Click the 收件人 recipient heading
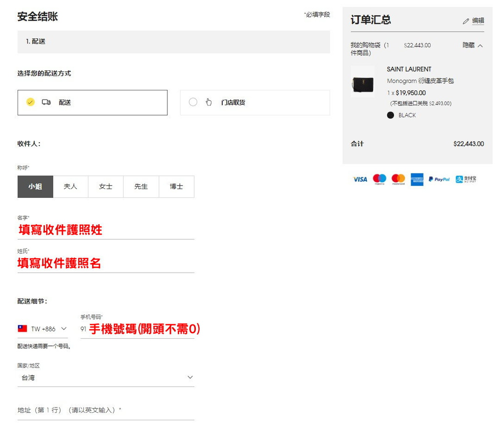The image size is (500, 430). pyautogui.click(x=29, y=144)
